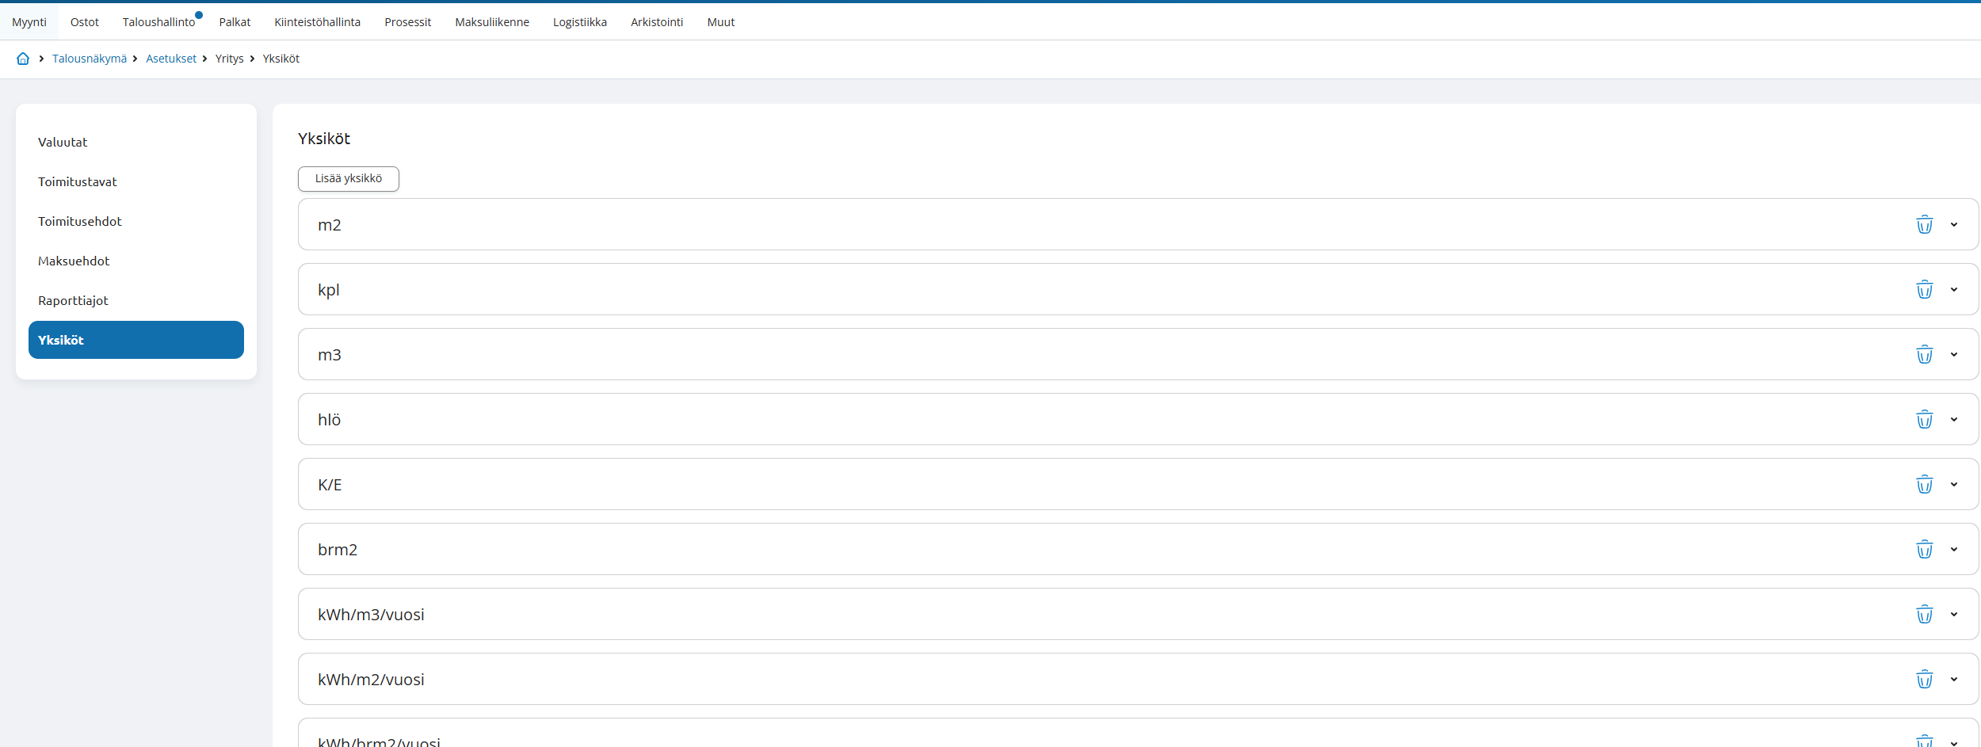
Task: Open the Palkat menu
Action: [235, 22]
